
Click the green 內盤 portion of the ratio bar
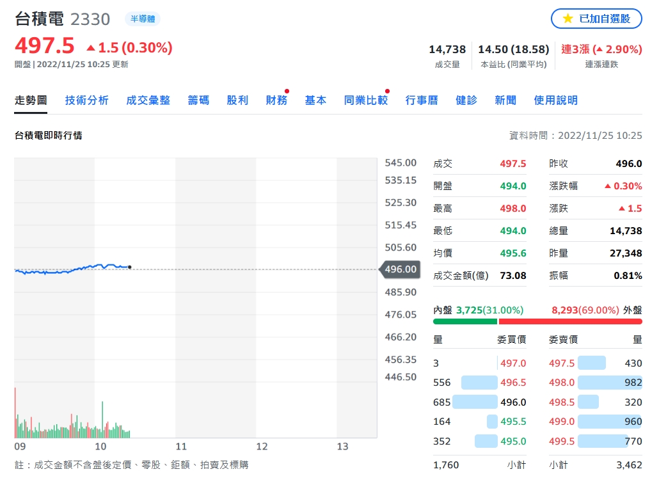465,322
